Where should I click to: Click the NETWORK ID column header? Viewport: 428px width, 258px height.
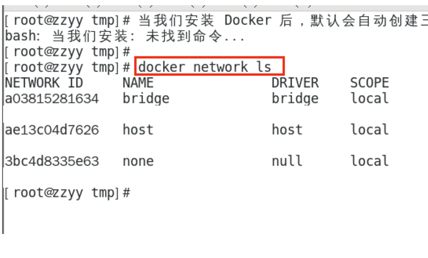44,83
